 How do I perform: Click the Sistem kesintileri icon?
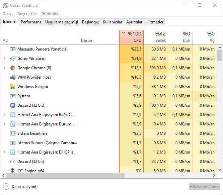(x=13, y=133)
